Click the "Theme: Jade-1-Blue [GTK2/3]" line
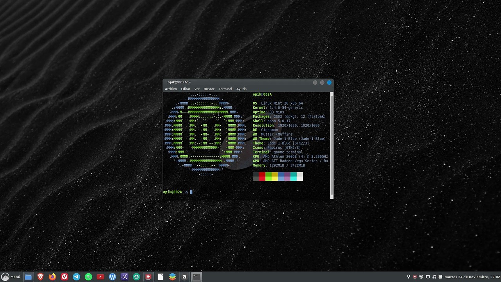501x282 pixels. coord(281,143)
